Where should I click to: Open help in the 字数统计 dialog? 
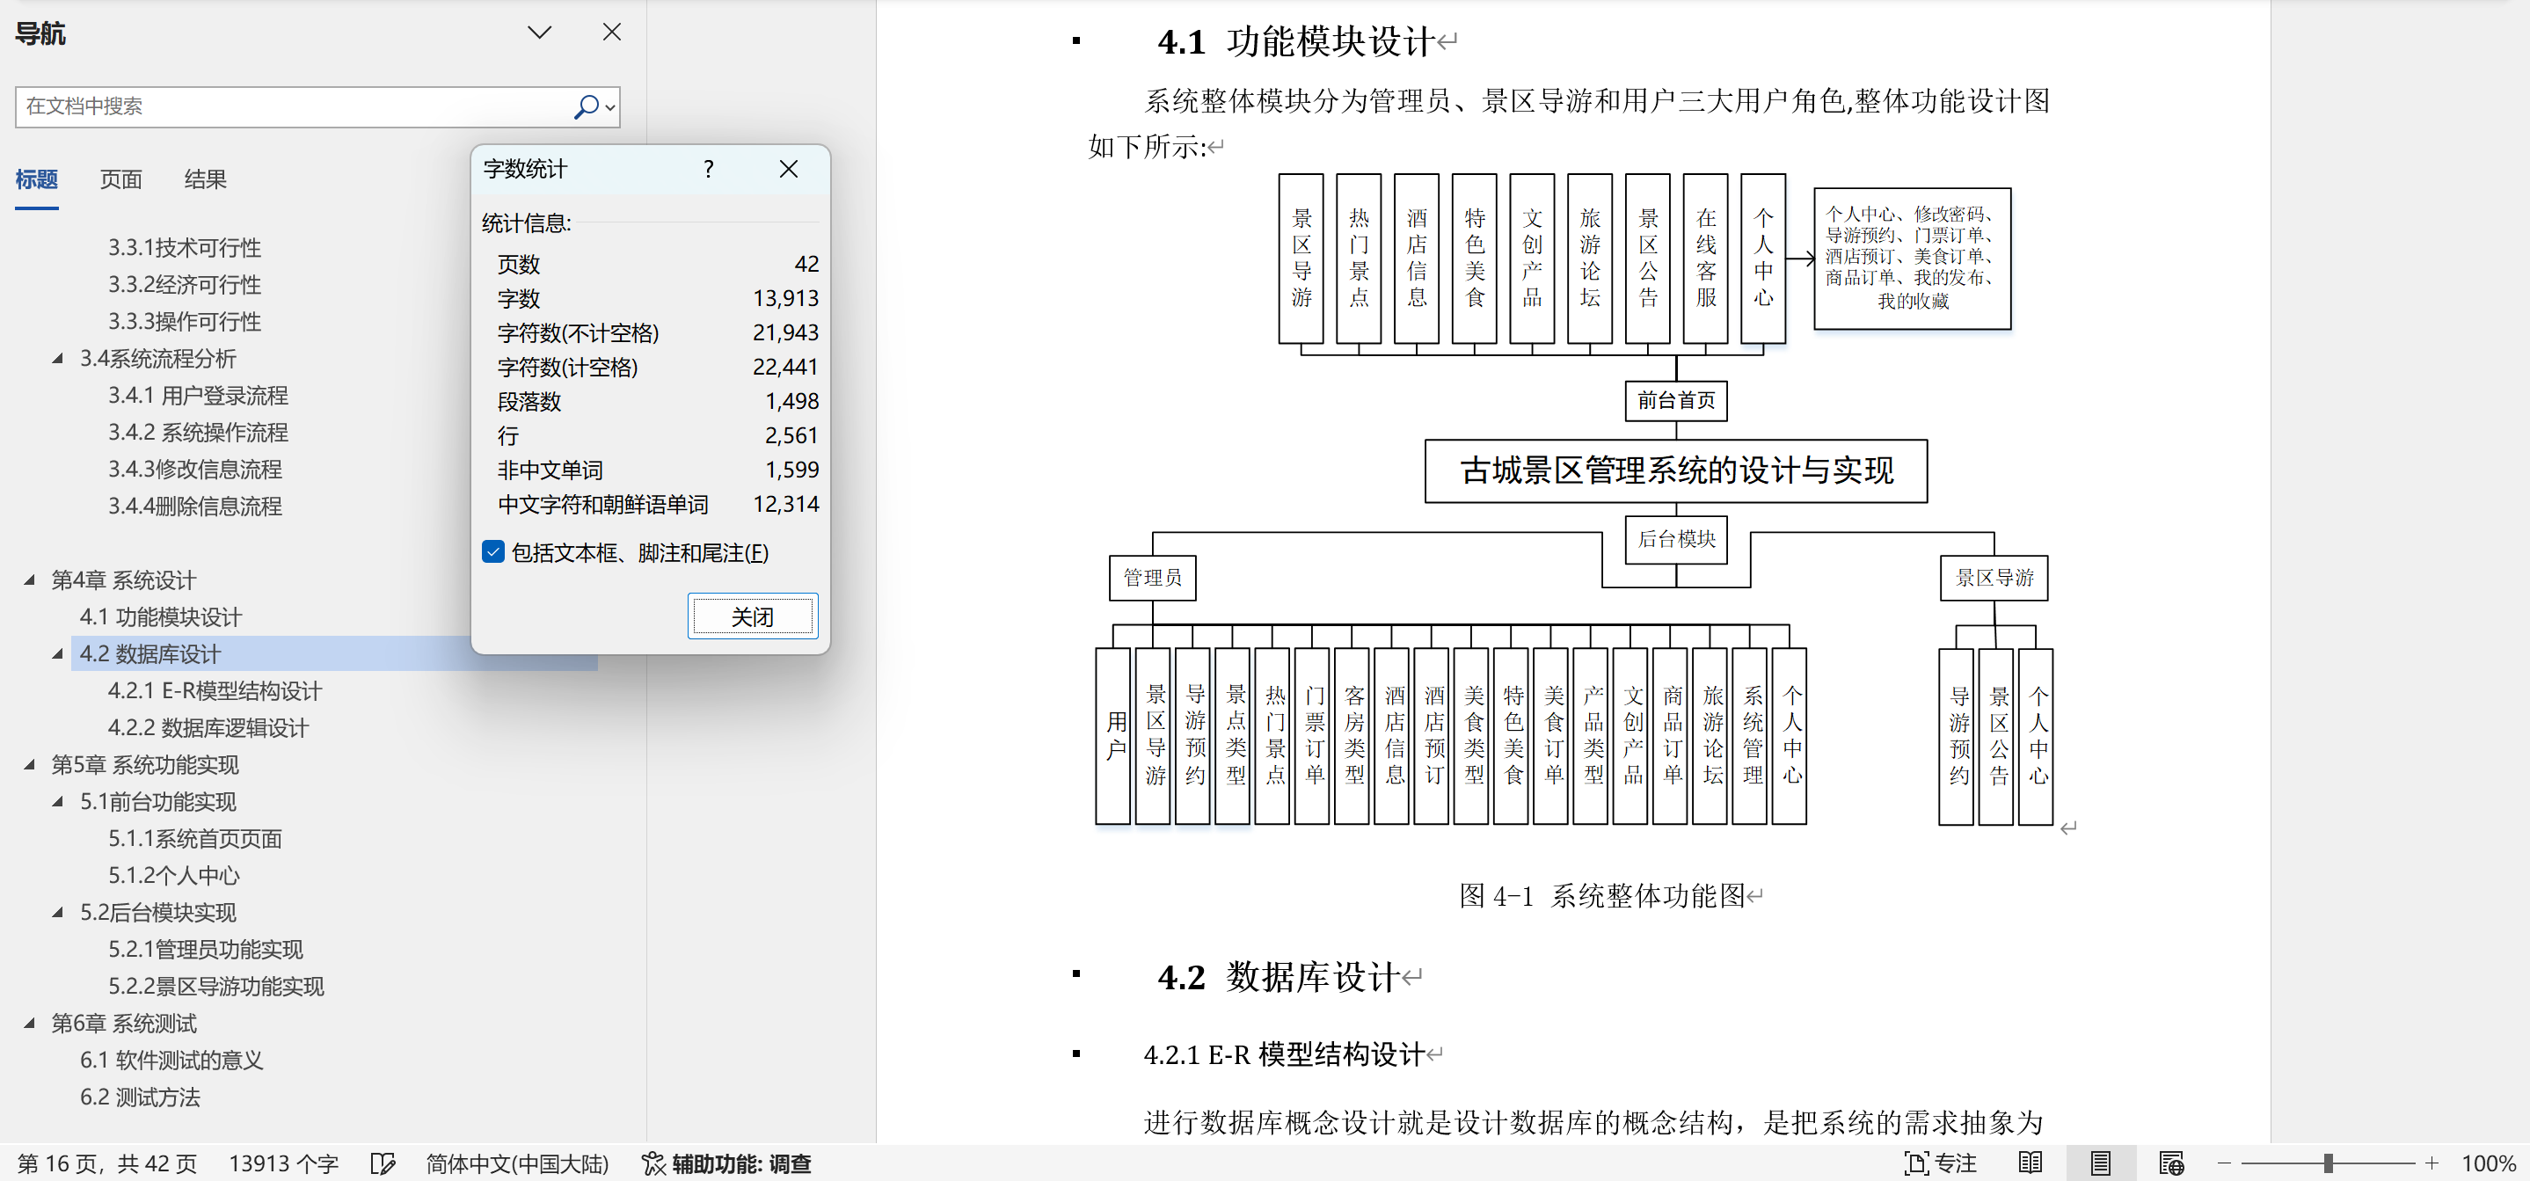(x=708, y=169)
